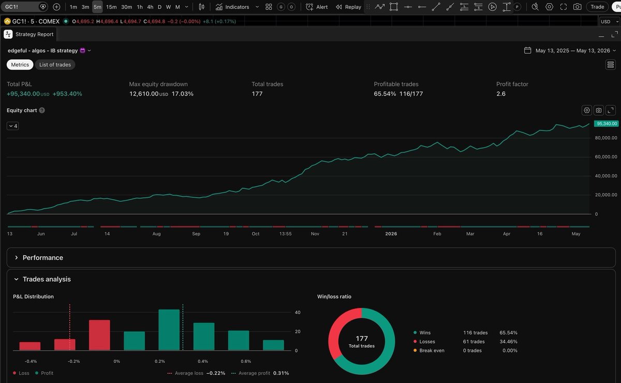Select the rectangle drawing tool
621x383 pixels.
[394, 7]
